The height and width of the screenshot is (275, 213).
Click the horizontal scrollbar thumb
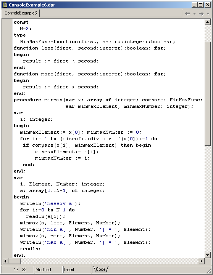(x=15, y=261)
